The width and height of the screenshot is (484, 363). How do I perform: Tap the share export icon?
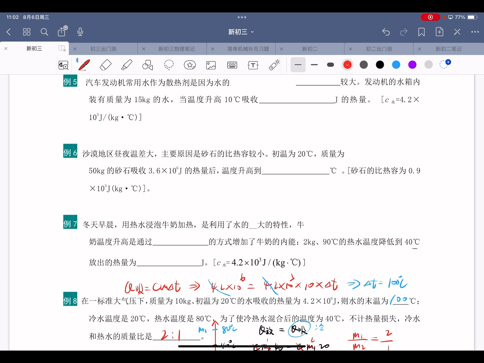click(62, 31)
